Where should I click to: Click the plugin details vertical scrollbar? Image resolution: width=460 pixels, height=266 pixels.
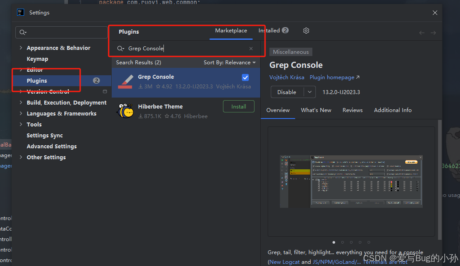(x=440, y=179)
